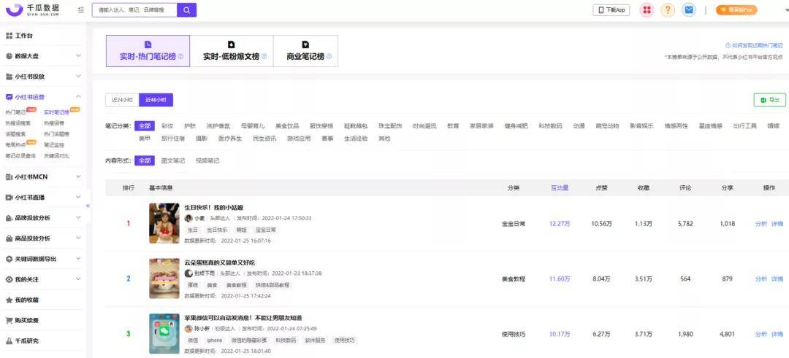Open 热门笔记 submenu item
This screenshot has height=358, width=789.
tap(15, 112)
